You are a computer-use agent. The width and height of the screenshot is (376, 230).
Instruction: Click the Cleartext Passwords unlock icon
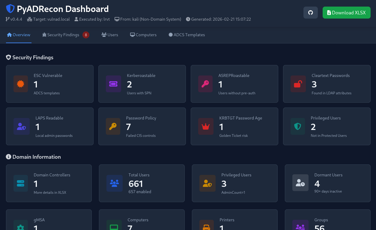(x=298, y=84)
